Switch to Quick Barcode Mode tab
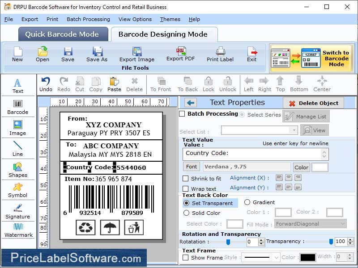The width and height of the screenshot is (358, 268). click(x=63, y=34)
